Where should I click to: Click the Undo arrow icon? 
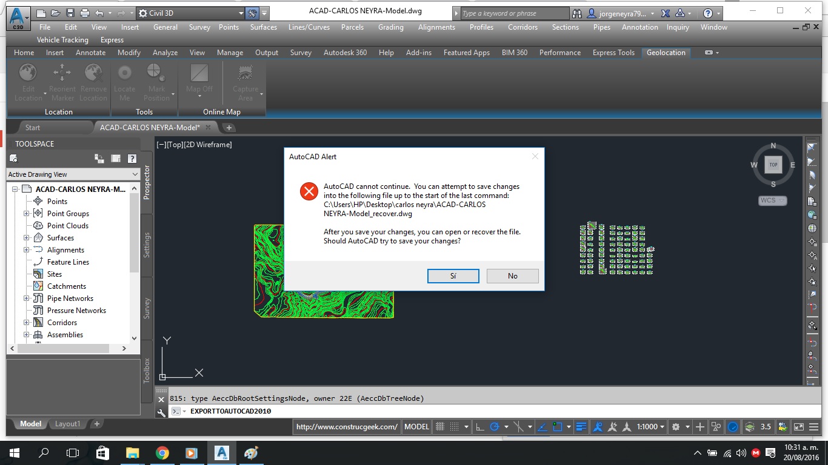pos(99,13)
